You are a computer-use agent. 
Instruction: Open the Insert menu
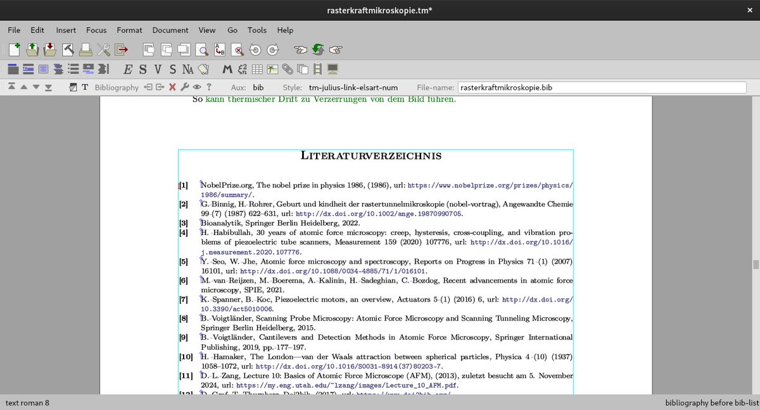click(x=66, y=30)
